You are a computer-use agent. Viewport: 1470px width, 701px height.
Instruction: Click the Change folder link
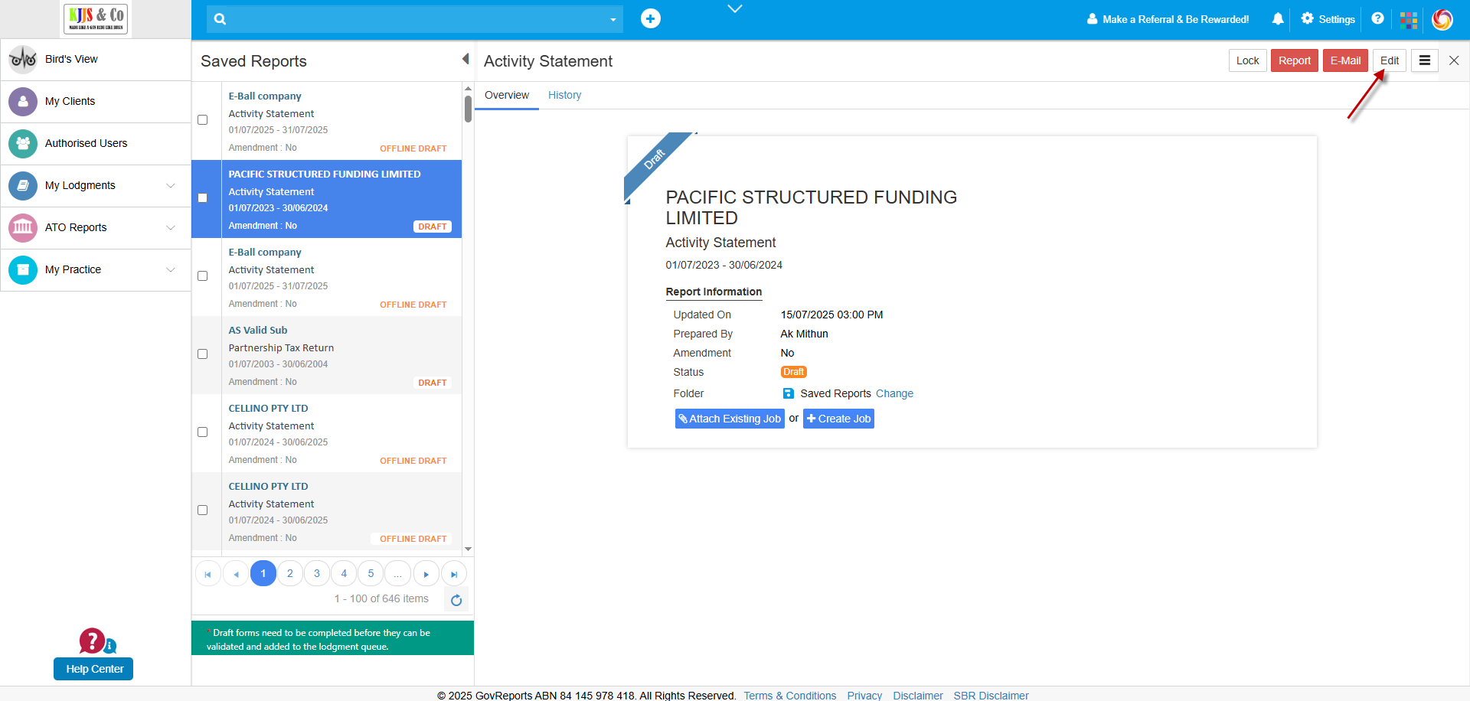tap(894, 394)
